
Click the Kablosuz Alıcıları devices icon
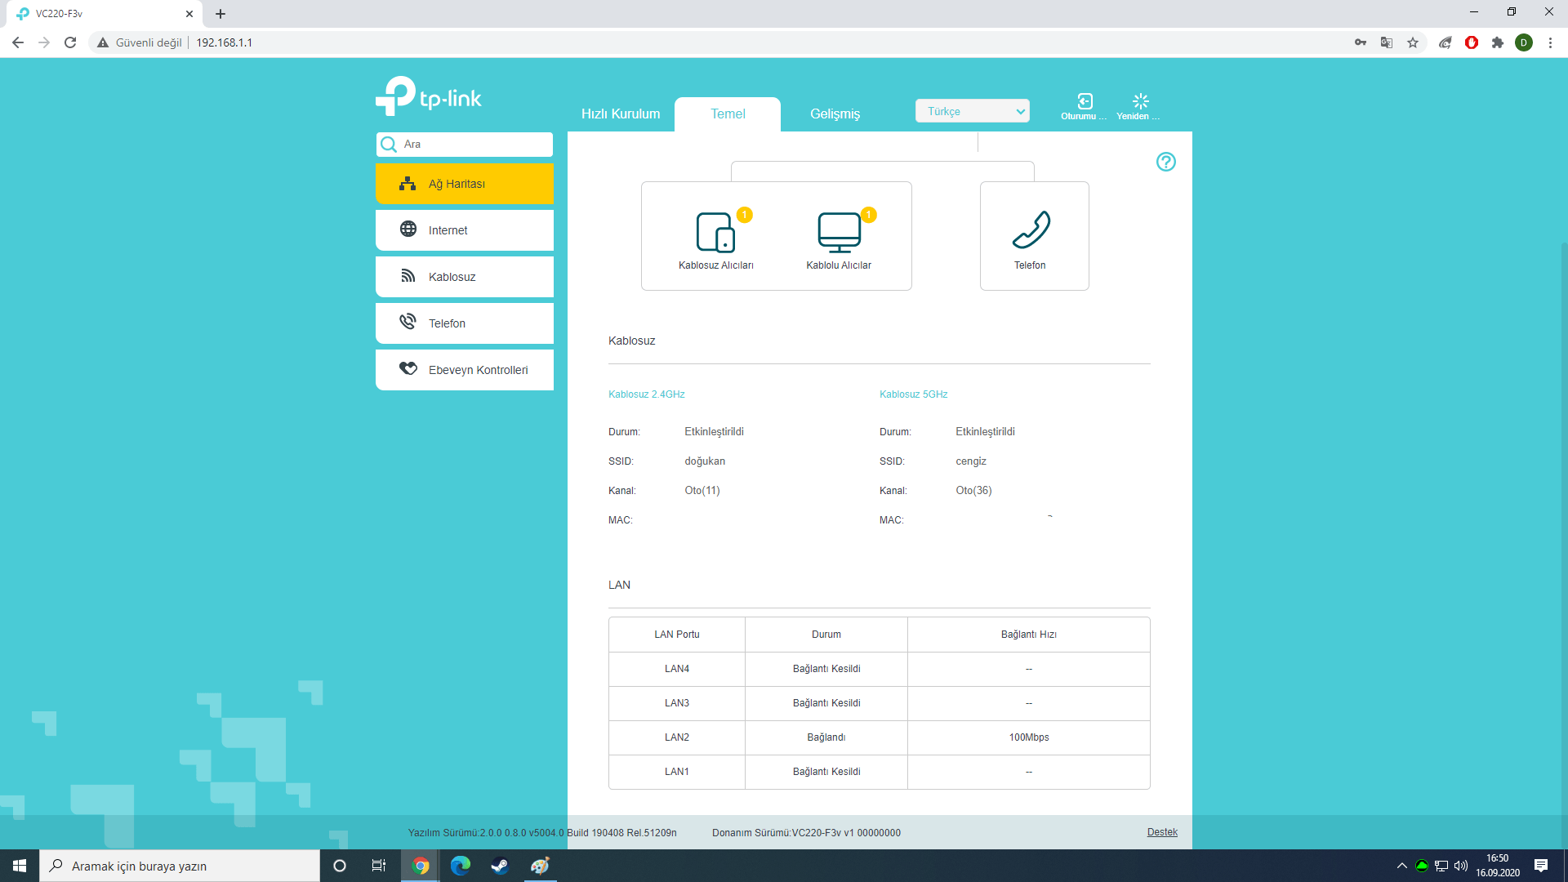(715, 233)
